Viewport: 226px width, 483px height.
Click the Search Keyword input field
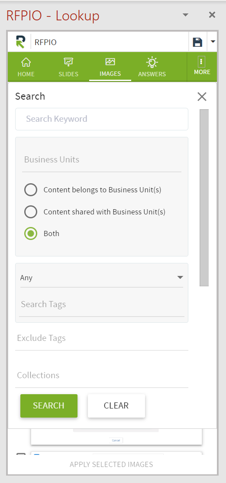(102, 119)
